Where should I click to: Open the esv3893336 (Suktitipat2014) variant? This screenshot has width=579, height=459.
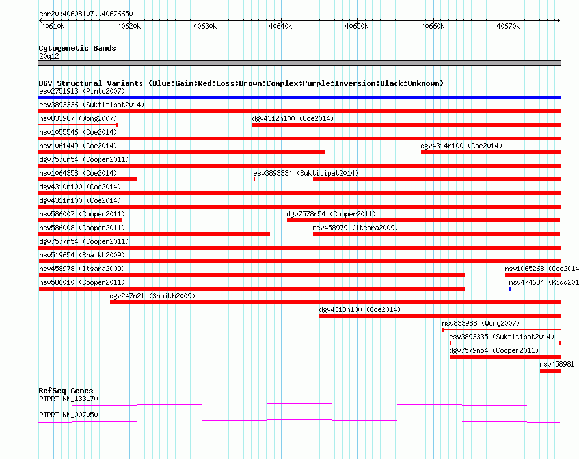click(92, 105)
